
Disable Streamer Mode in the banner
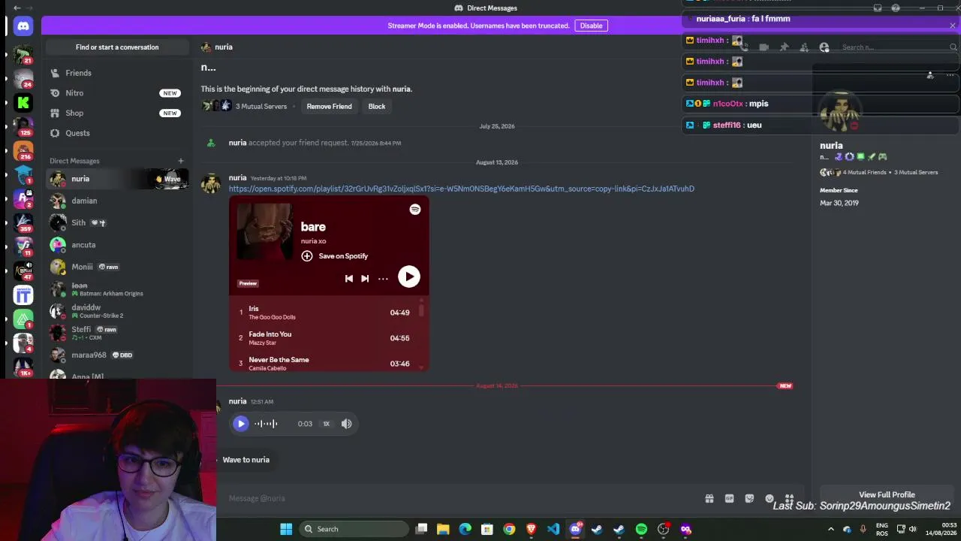[x=591, y=26]
